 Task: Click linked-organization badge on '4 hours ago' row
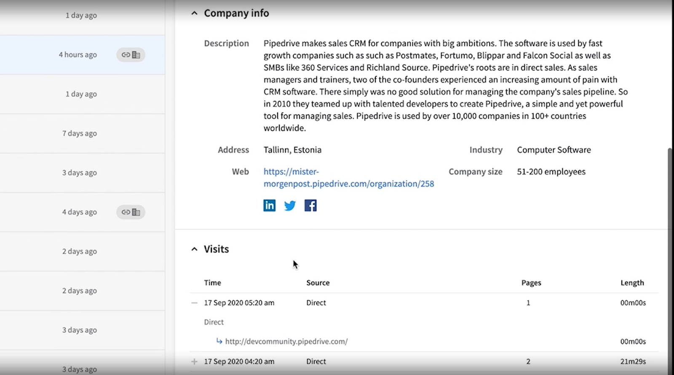[131, 55]
